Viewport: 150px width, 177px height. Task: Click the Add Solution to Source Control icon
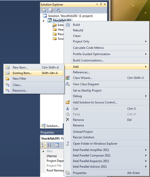[68, 102]
